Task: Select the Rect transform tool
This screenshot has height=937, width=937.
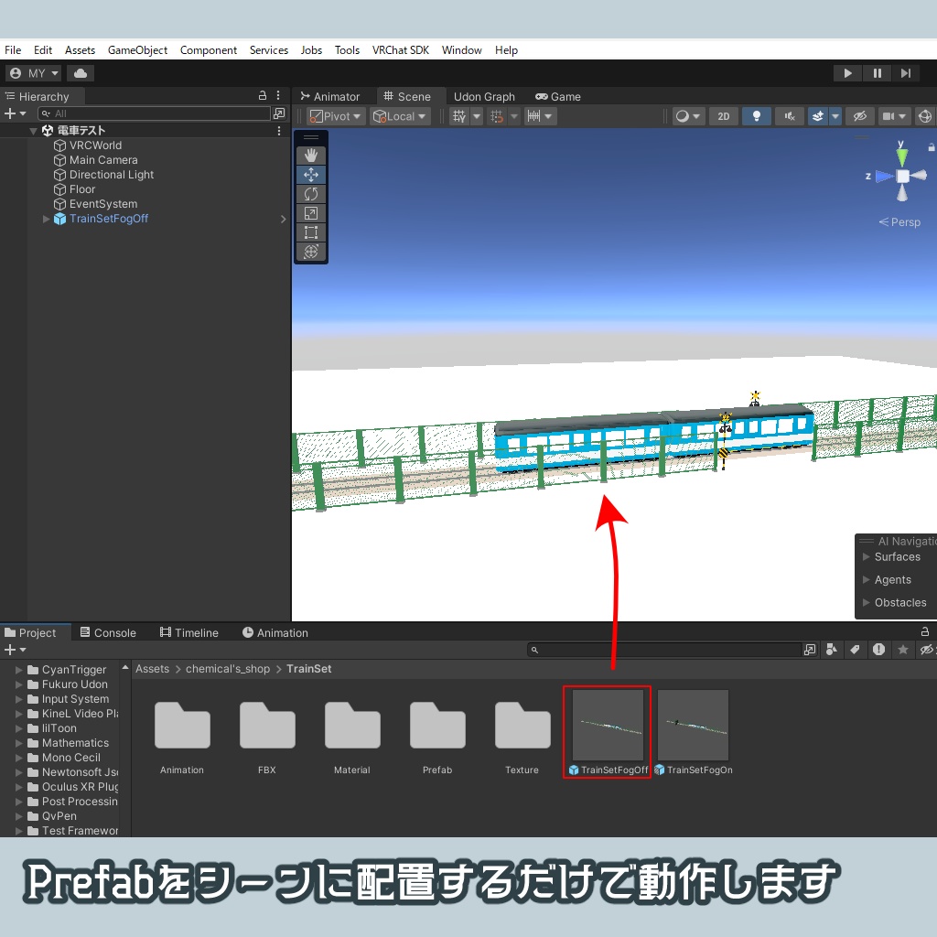Action: coord(310,232)
